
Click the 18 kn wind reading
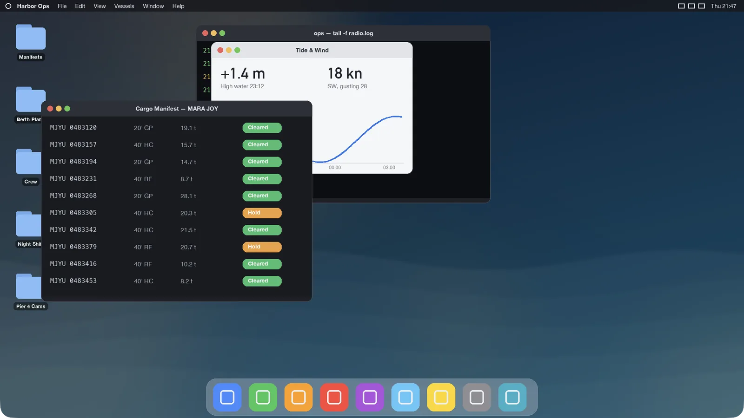(x=345, y=73)
